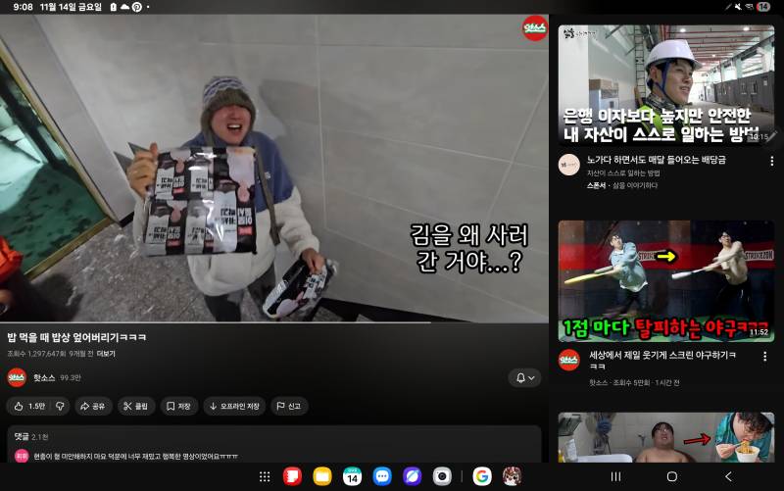The image size is (784, 491).
Task: Open the top commenter's pink avatar
Action: pos(22,456)
